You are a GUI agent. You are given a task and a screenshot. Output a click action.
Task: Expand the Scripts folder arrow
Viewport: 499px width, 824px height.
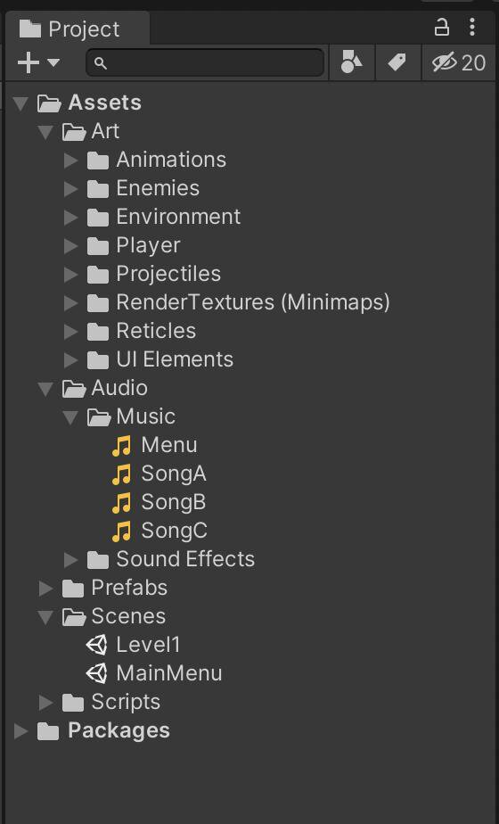[46, 702]
